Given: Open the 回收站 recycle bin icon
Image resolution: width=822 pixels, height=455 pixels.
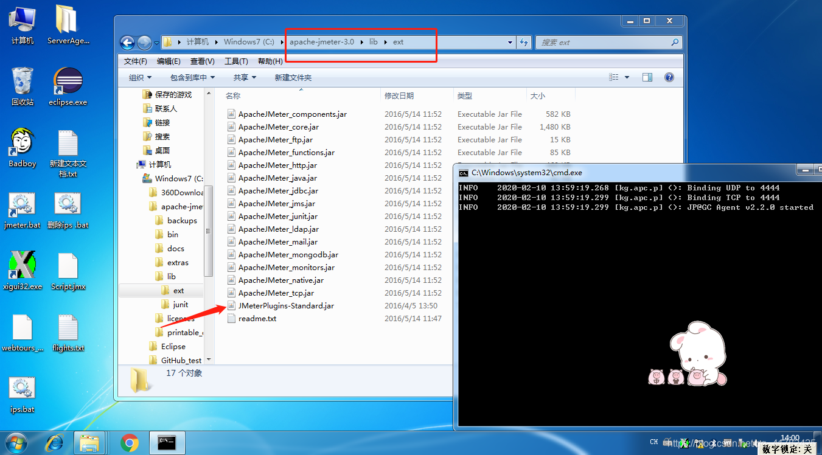Looking at the screenshot, I should click(x=23, y=86).
